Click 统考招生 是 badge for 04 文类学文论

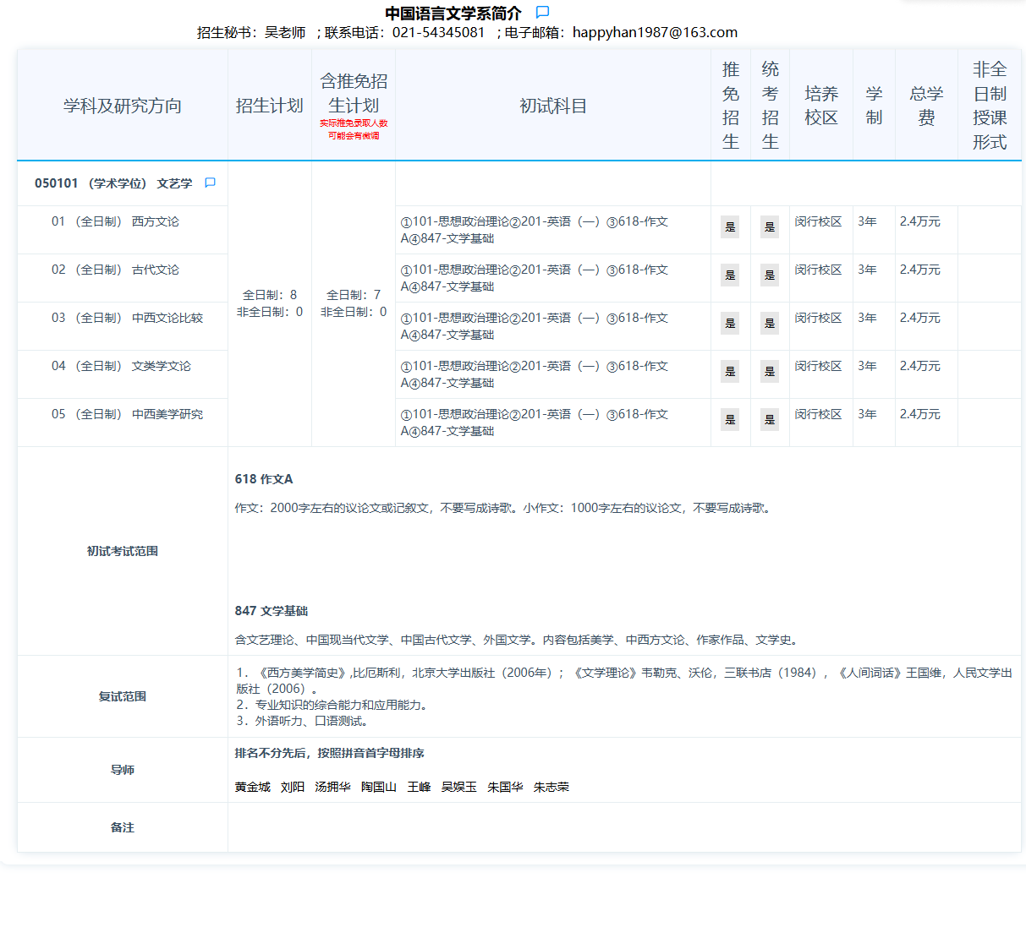[x=770, y=372]
